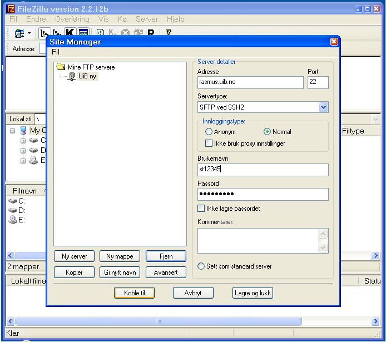Select Sett som standard server option
This screenshot has width=386, height=342.
pos(201,266)
